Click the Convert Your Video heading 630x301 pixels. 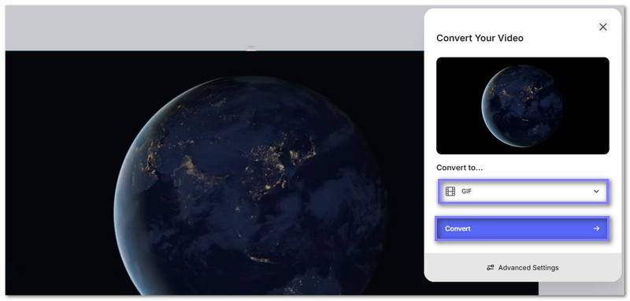coord(480,38)
